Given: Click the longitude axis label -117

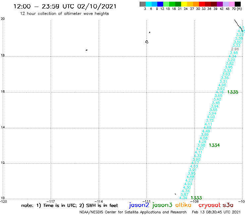Looking at the screenshot, I should point(51,201).
